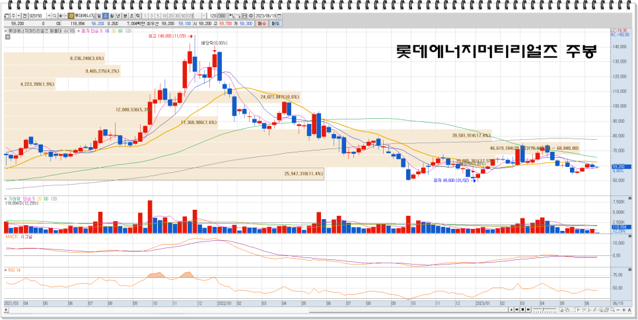Image resolution: width=638 pixels, height=320 pixels.
Task: Click the 59,200 current price tag on right axis
Action: coord(621,167)
